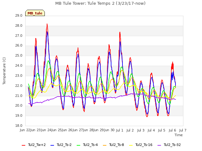202x151 pixels.
Task: Click the 22.0 y-axis tick label
Action: (19, 86)
